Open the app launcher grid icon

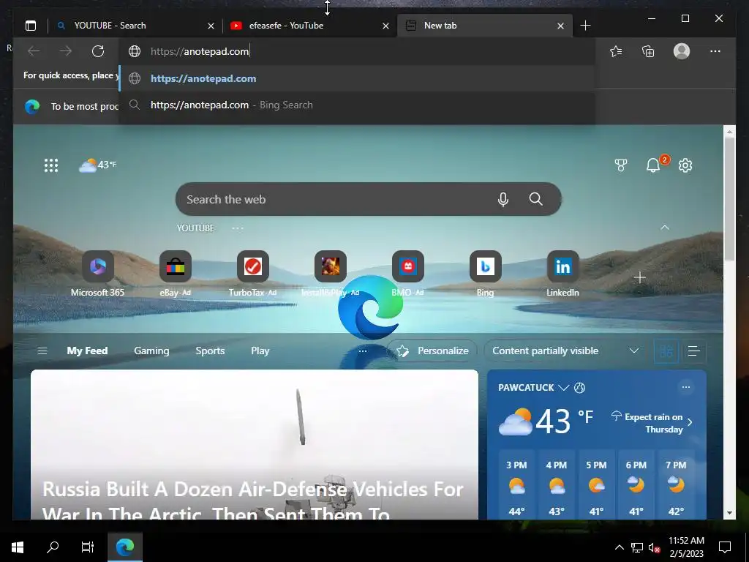click(51, 165)
